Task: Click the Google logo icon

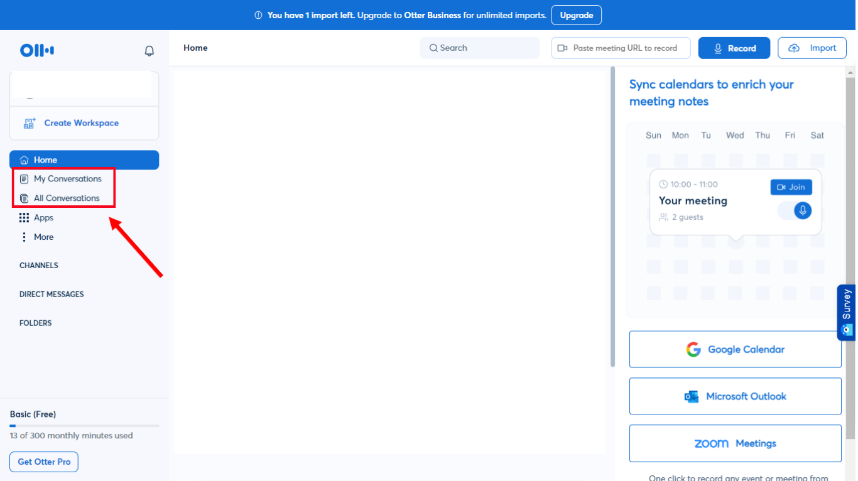Action: click(693, 350)
